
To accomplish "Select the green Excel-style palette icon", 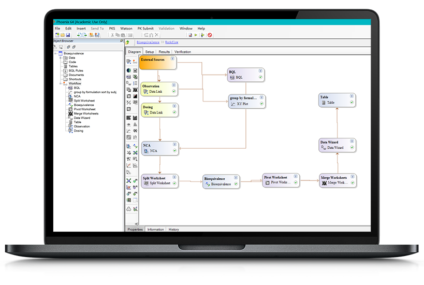I will pos(135,77).
